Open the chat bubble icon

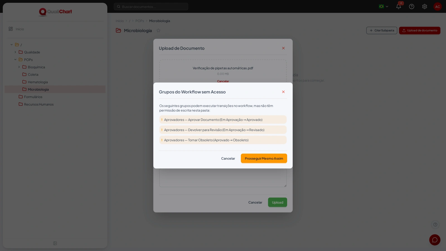pyautogui.click(x=435, y=240)
